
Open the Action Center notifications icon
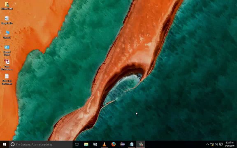[221, 144]
